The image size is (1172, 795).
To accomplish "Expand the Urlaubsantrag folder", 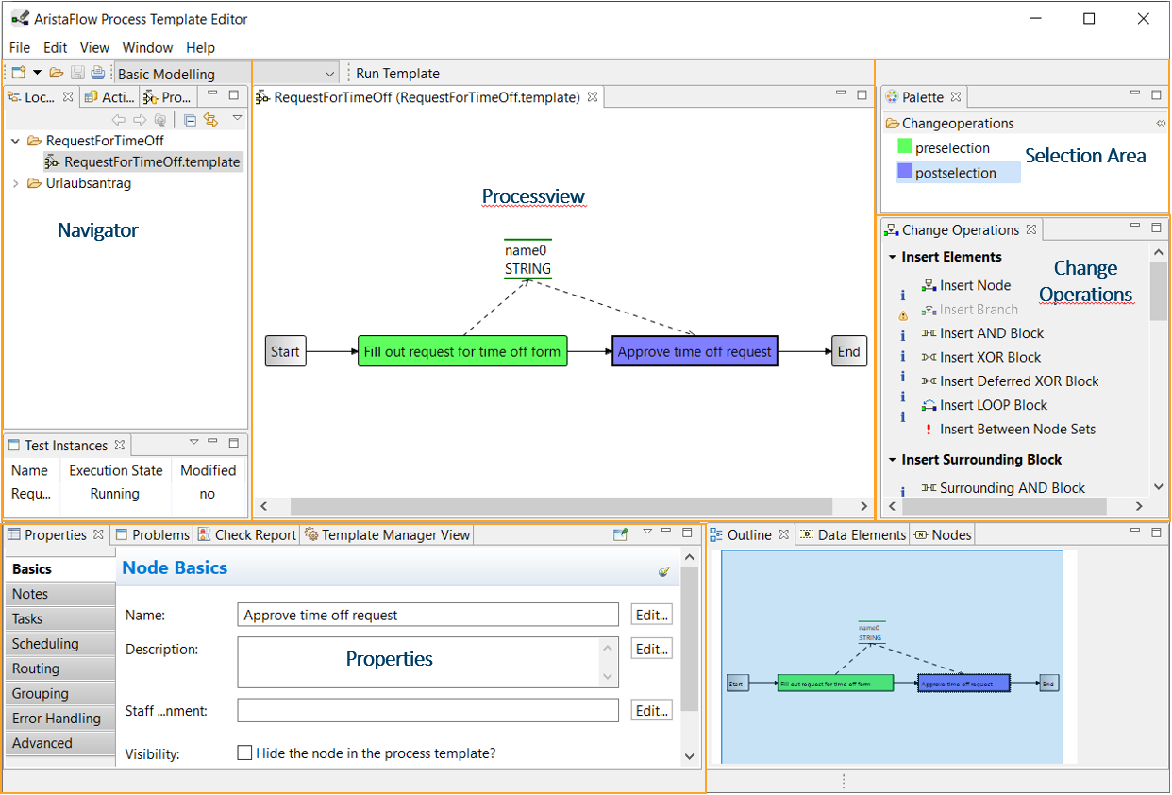I will pos(15,183).
